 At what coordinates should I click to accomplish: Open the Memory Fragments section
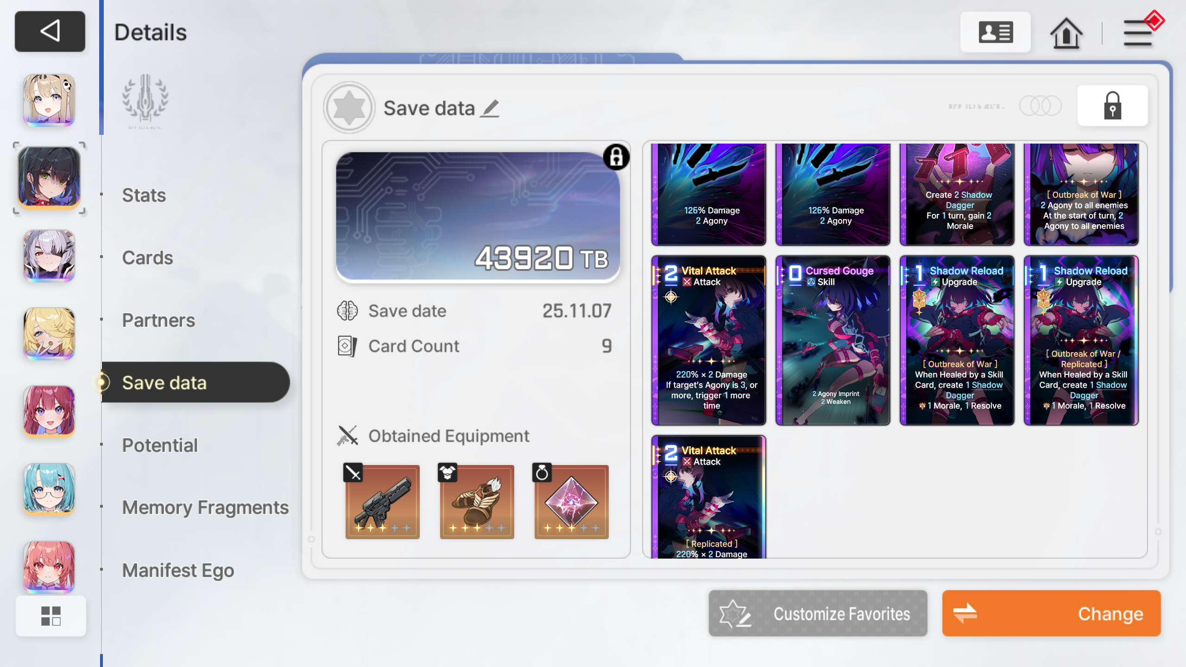tap(205, 507)
